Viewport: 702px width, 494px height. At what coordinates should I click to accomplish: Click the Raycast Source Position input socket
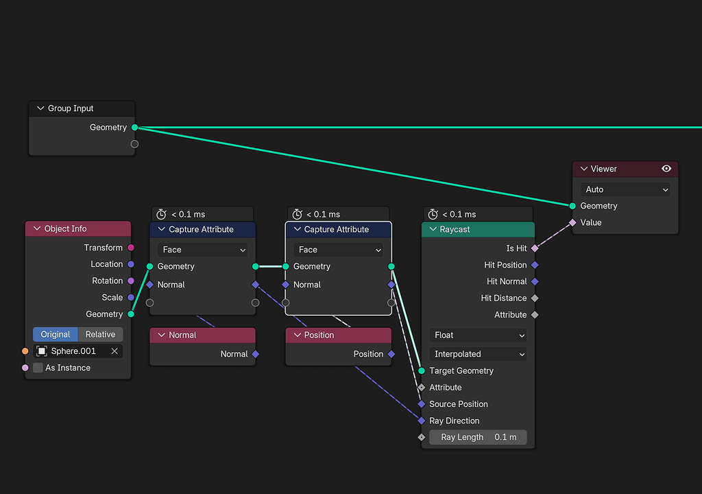pyautogui.click(x=422, y=404)
